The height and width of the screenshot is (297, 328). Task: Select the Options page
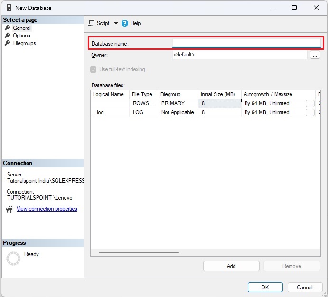pos(21,36)
